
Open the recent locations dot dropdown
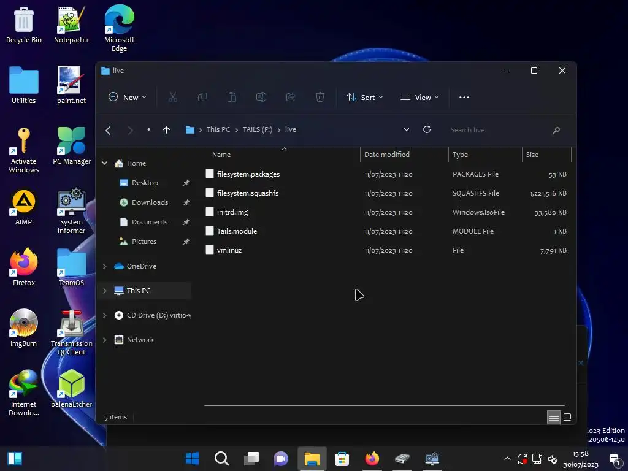click(148, 129)
